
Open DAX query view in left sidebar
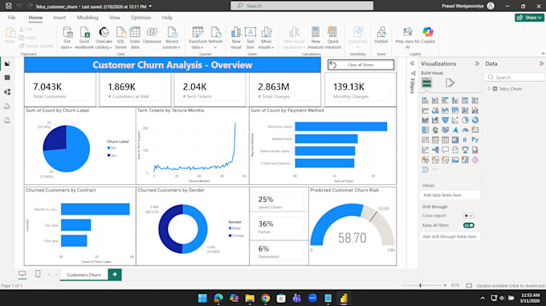click(7, 107)
